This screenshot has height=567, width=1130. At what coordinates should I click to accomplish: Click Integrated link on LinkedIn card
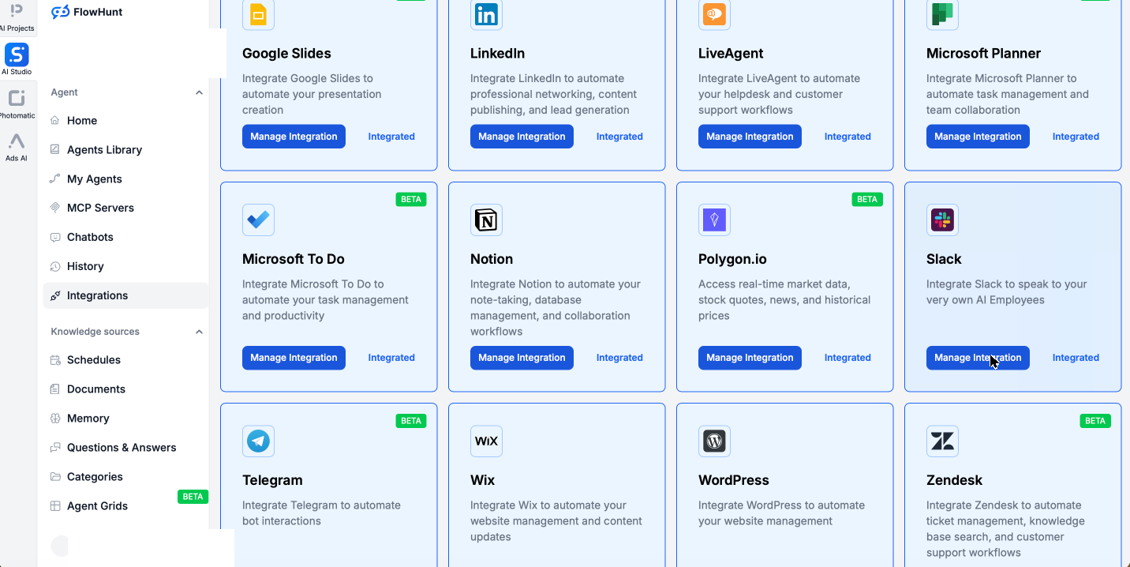pos(619,137)
